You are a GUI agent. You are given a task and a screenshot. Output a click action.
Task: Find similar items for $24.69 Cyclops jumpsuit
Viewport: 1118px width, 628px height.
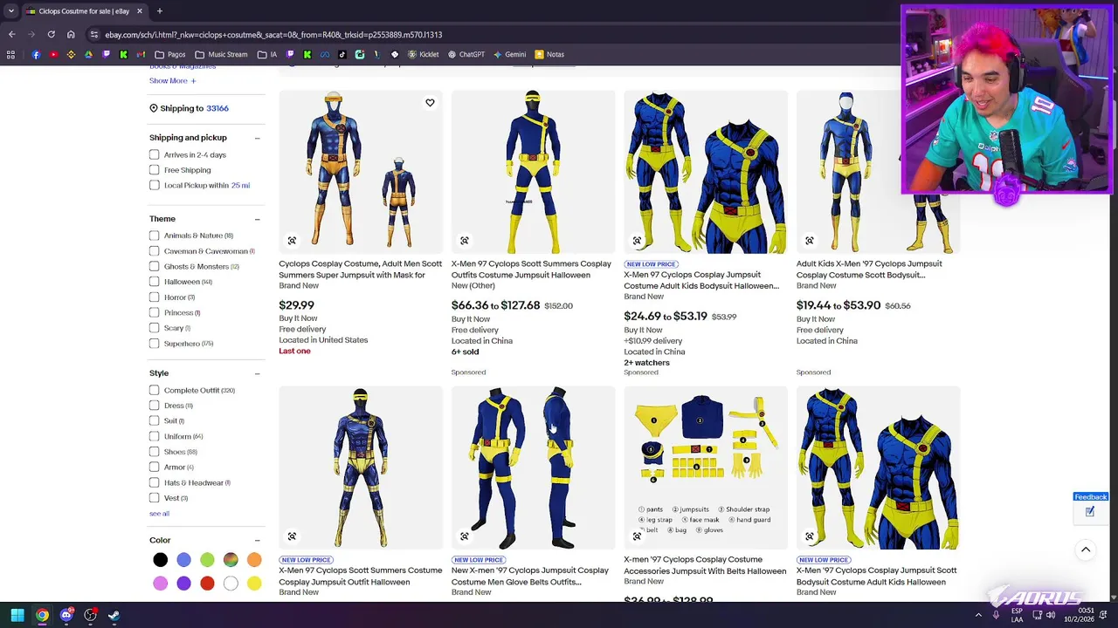[x=637, y=241]
